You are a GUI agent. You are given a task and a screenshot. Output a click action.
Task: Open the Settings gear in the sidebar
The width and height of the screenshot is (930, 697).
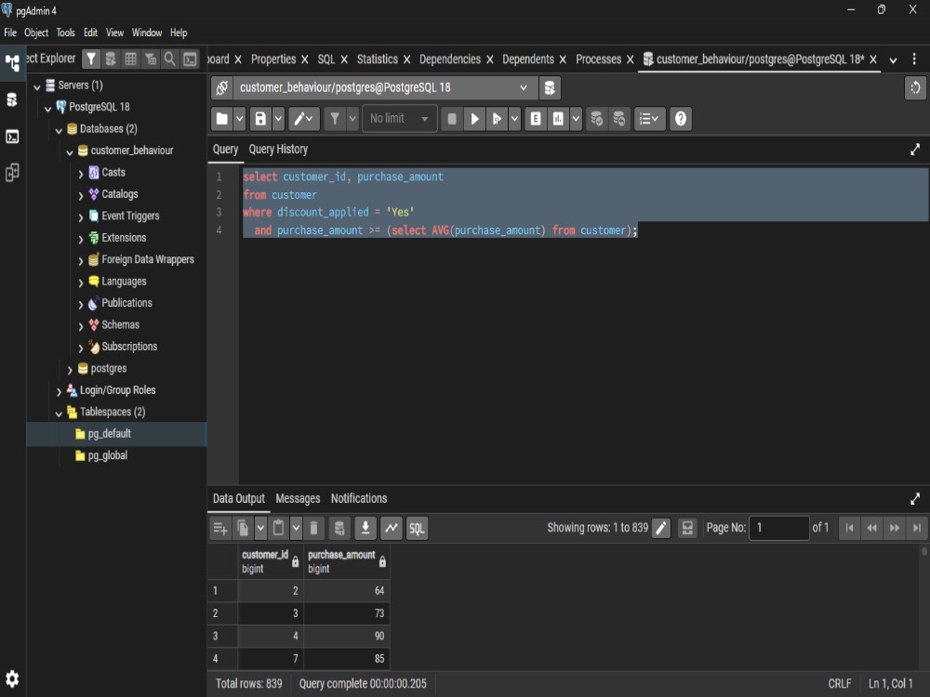12,678
